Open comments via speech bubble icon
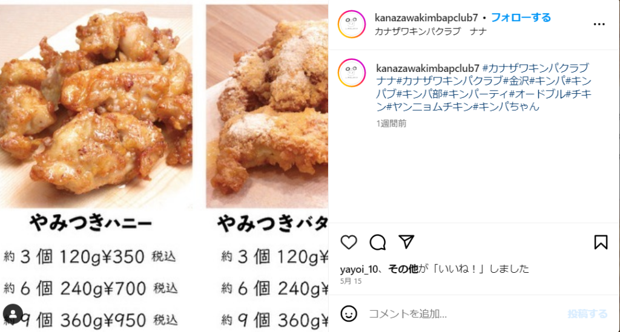The image size is (620, 332). click(378, 242)
